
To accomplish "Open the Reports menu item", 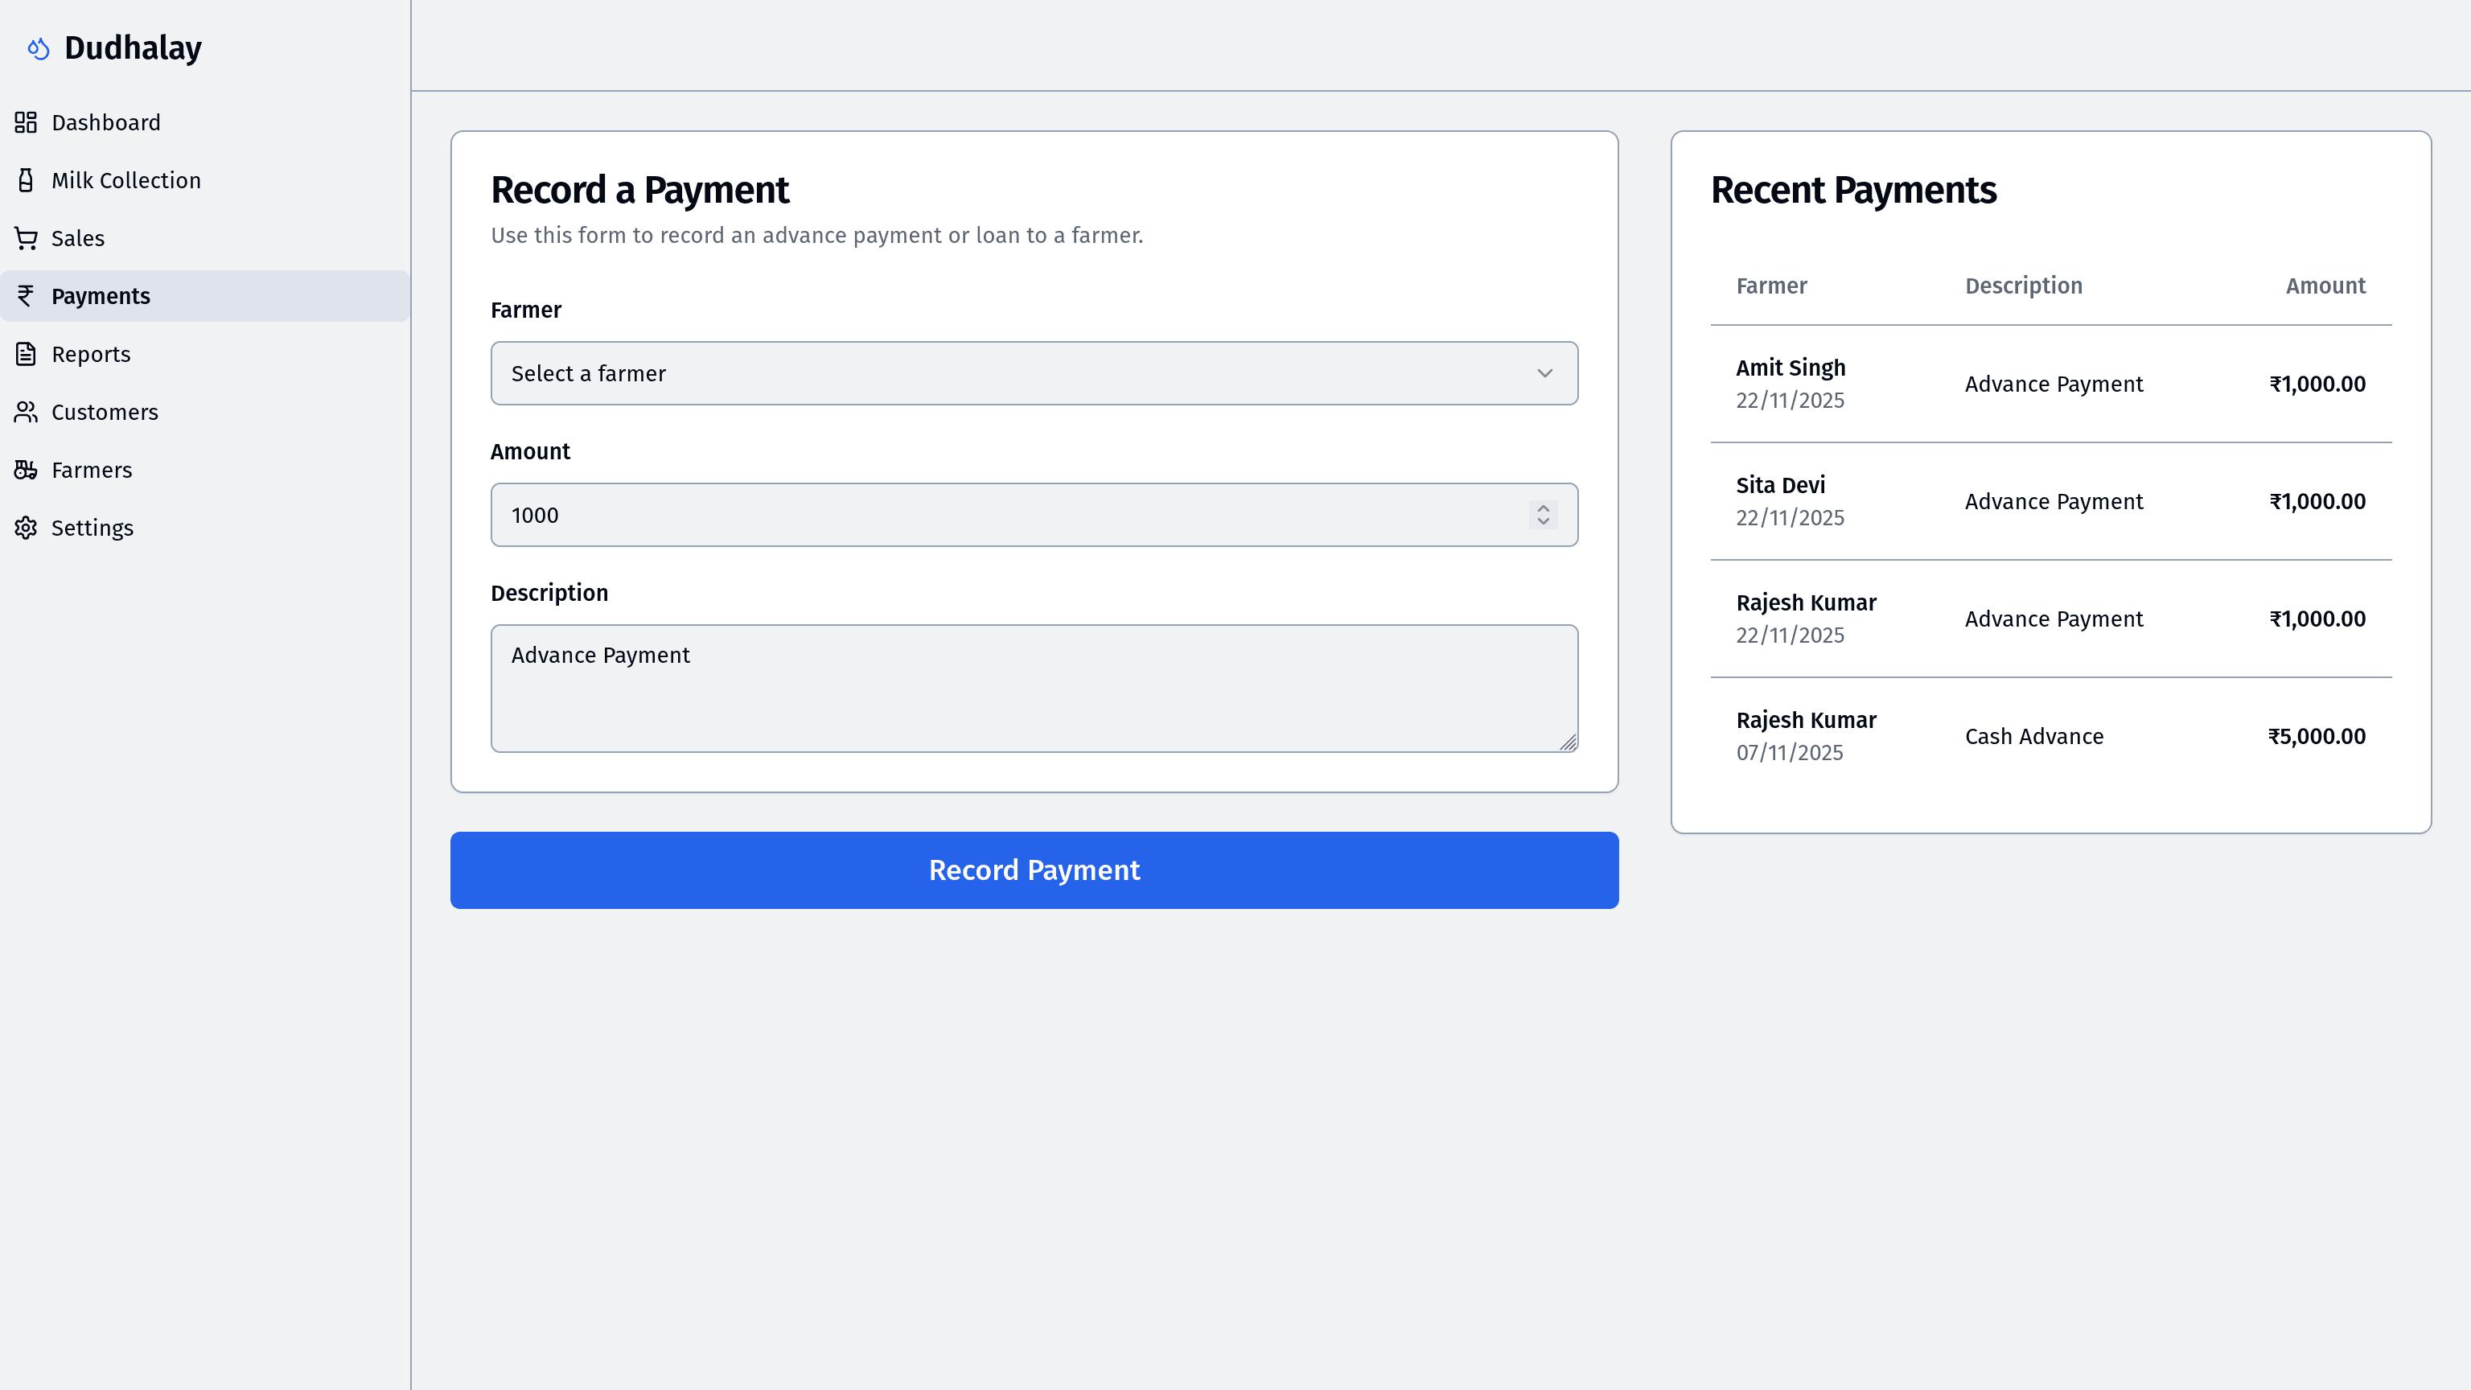I will click(91, 354).
